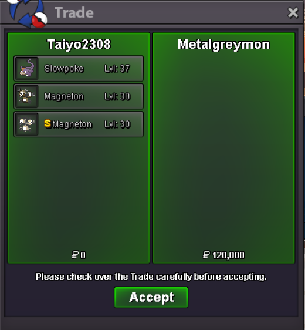Accept the trade offer

[x=151, y=297]
